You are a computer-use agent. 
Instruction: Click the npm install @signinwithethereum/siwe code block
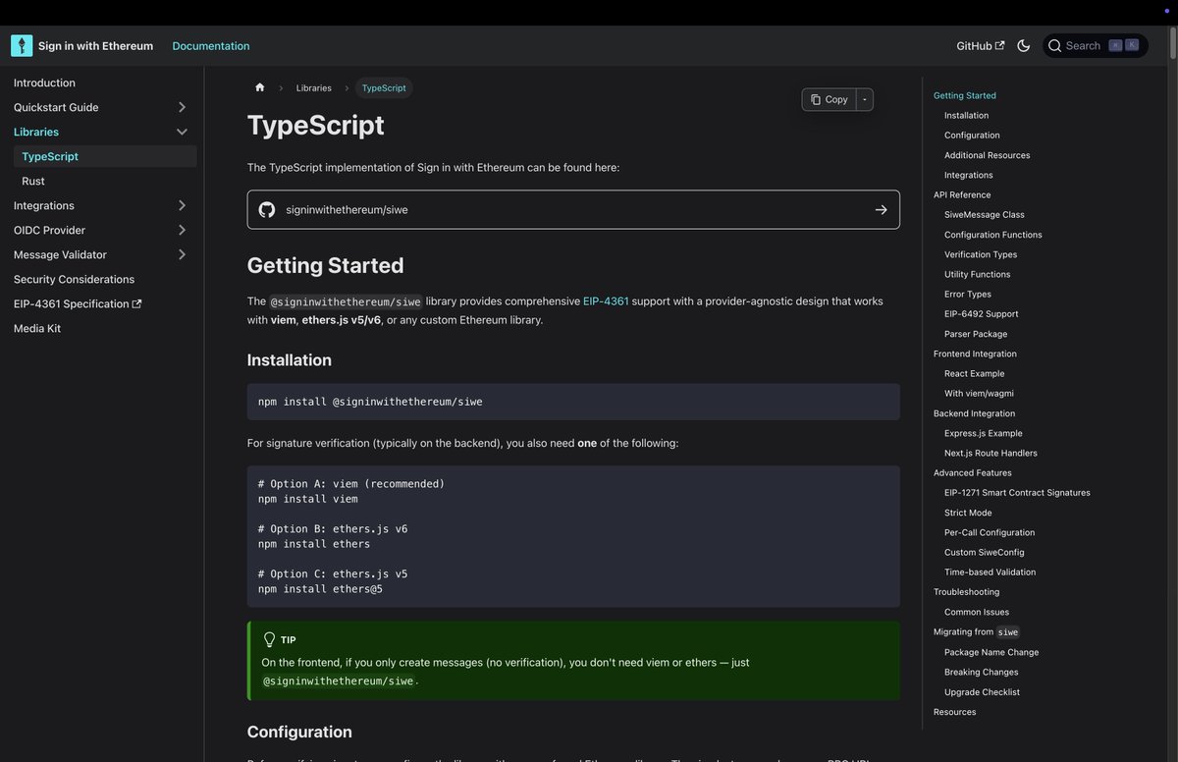click(x=573, y=402)
